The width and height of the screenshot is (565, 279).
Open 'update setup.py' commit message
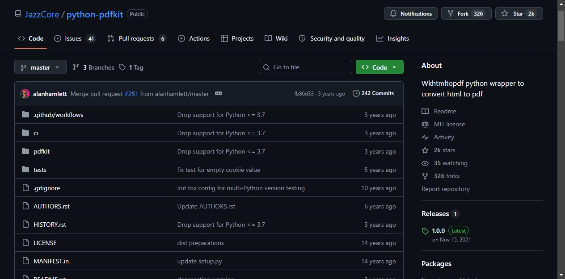tap(199, 261)
